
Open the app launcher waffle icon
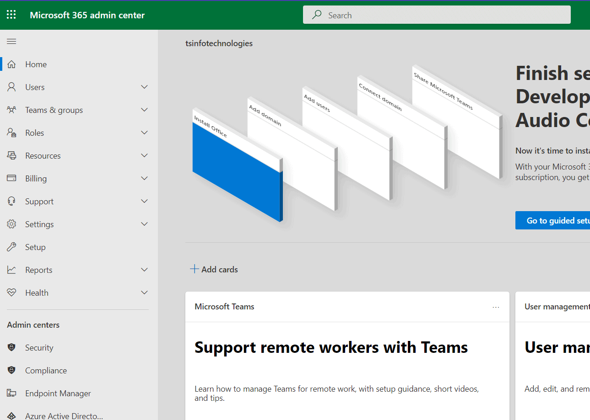pyautogui.click(x=11, y=15)
